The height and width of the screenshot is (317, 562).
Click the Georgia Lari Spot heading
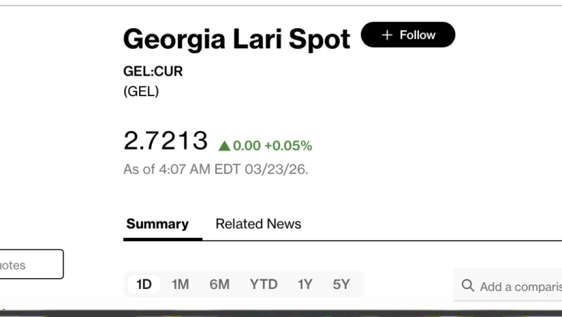[x=236, y=40]
